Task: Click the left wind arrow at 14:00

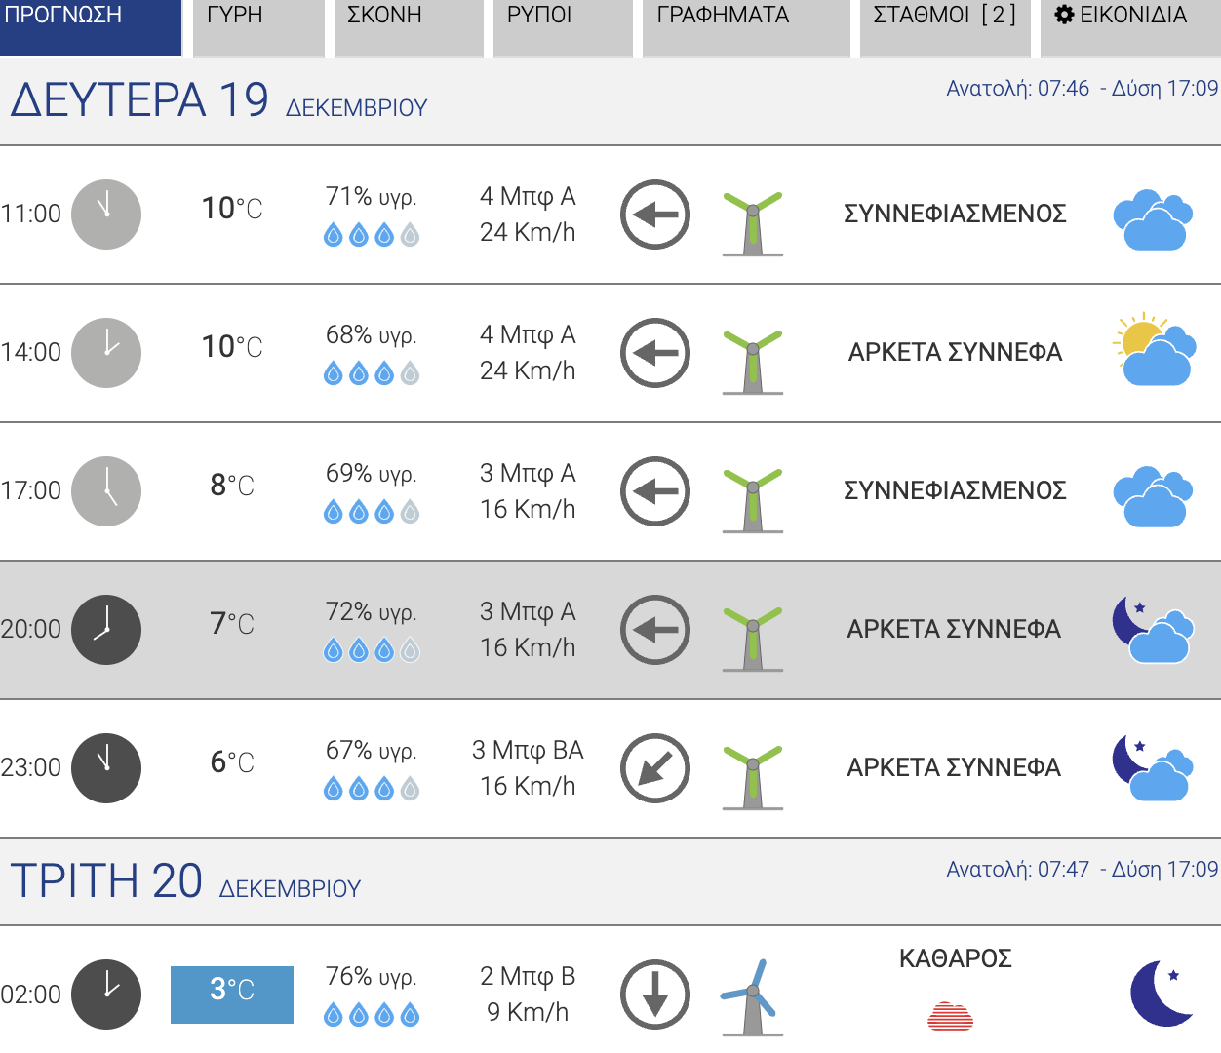Action: pyautogui.click(x=655, y=353)
